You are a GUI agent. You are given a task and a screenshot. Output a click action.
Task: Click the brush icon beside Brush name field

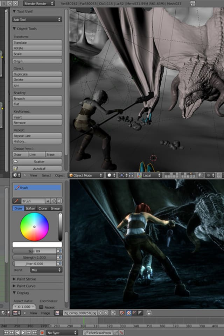tap(16, 201)
